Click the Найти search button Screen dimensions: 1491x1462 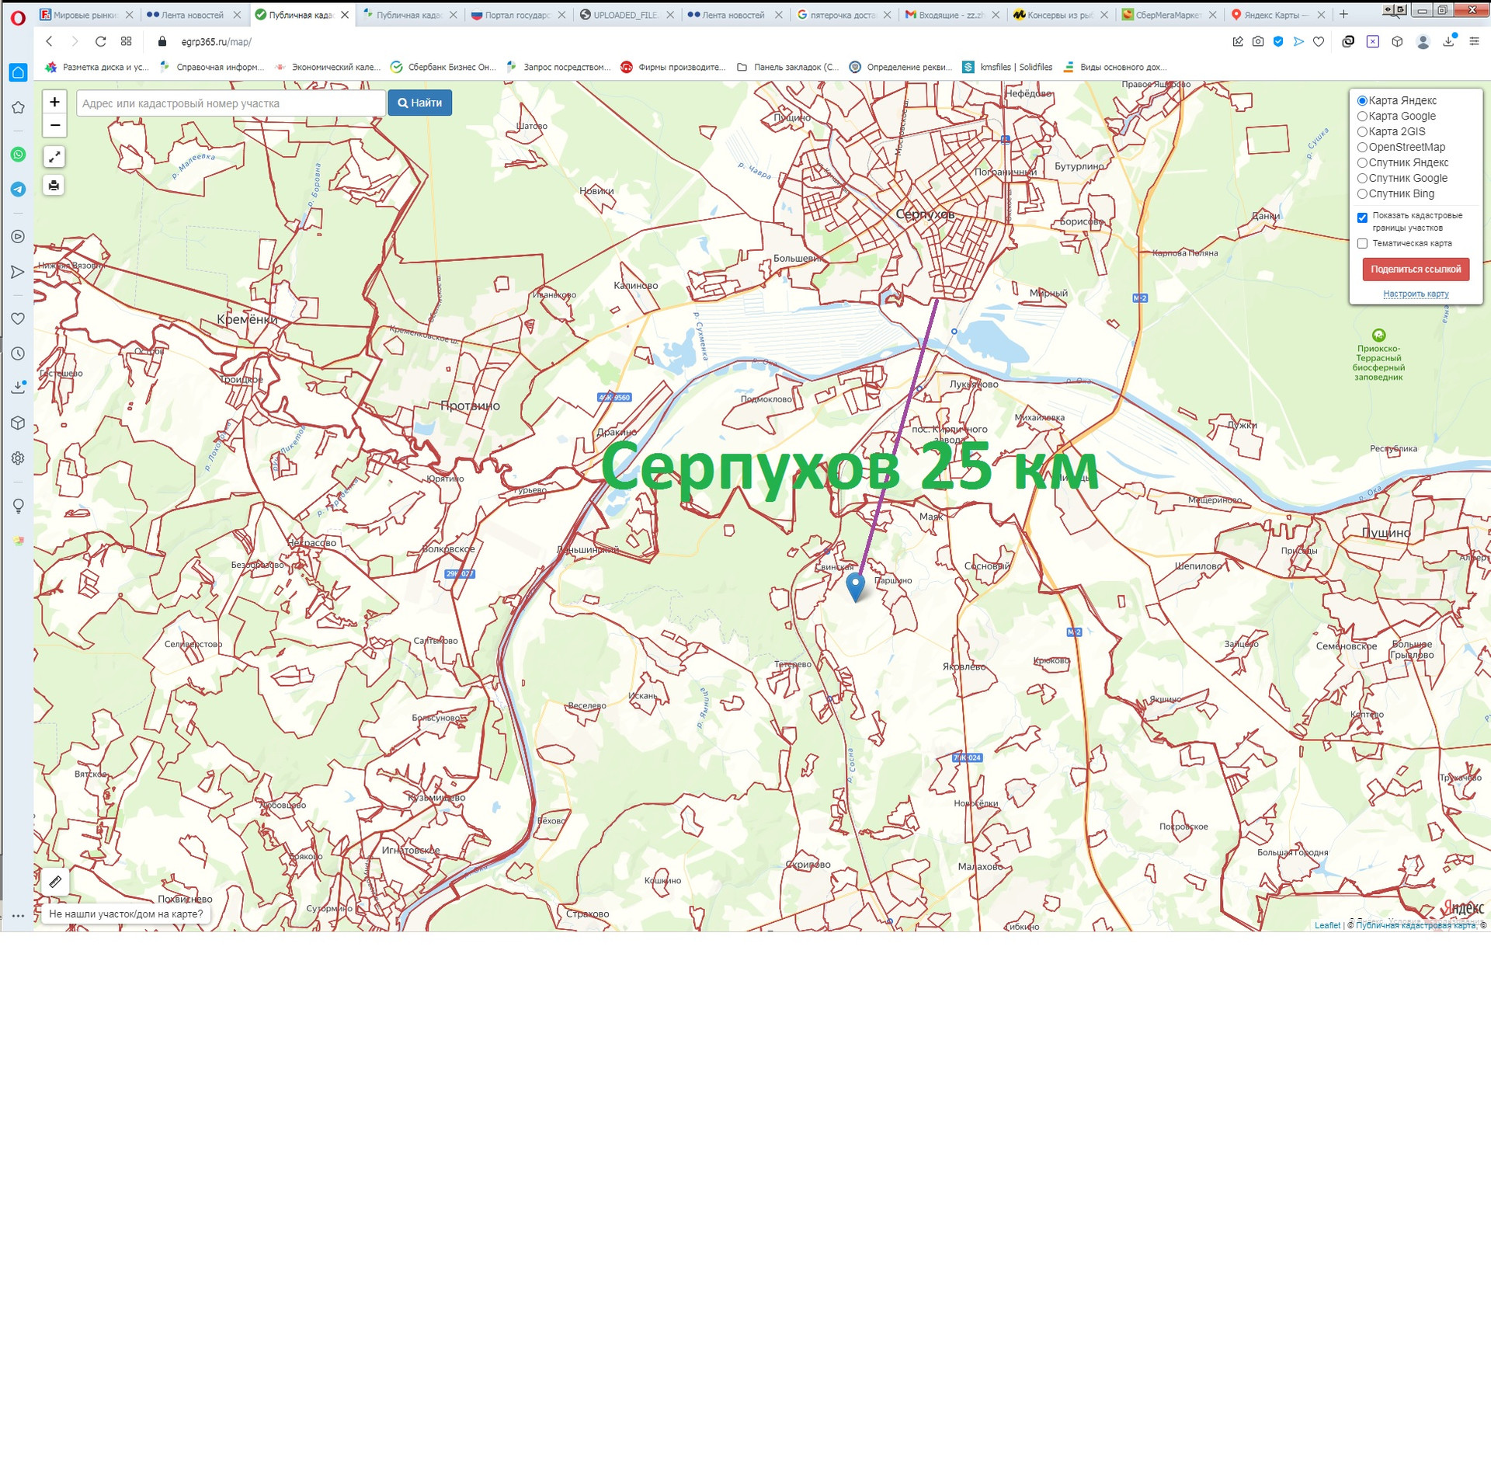419,103
